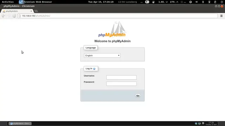Open the Chromium Web Browser app menu
Image resolution: width=225 pixels, height=126 pixels.
[x=36, y=2]
